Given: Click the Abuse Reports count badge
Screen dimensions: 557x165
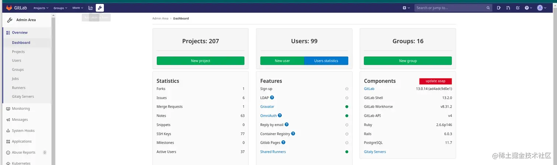Looking at the screenshot, I should click(x=45, y=152).
